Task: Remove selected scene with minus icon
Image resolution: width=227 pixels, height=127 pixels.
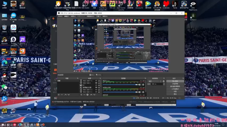Action: (62, 95)
